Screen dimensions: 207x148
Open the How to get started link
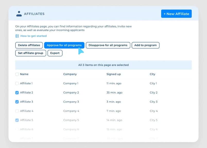tap(33, 36)
